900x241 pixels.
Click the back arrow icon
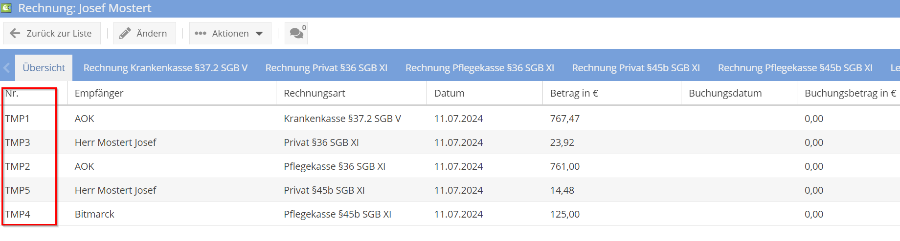15,33
